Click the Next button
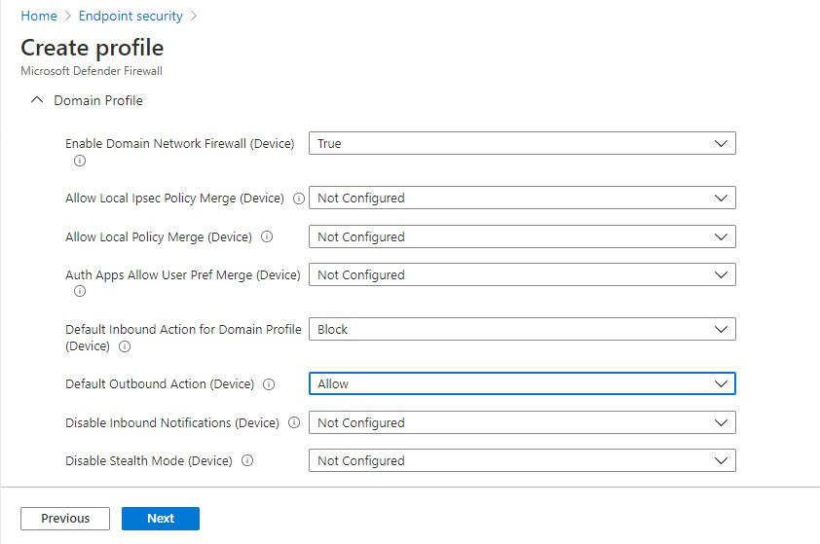Viewport: 820px width, 544px height. pos(161,519)
